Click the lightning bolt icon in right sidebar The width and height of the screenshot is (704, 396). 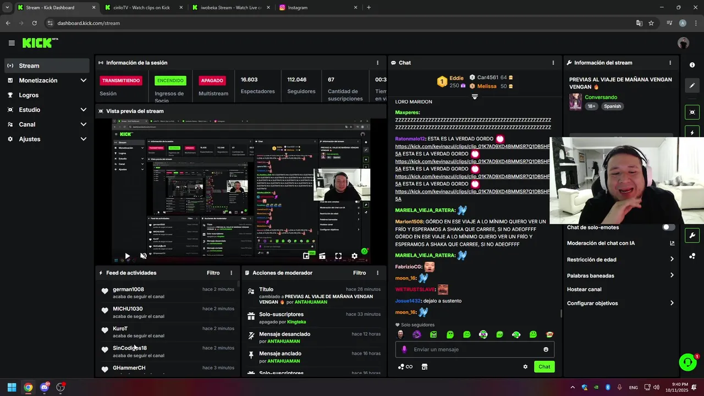[692, 133]
